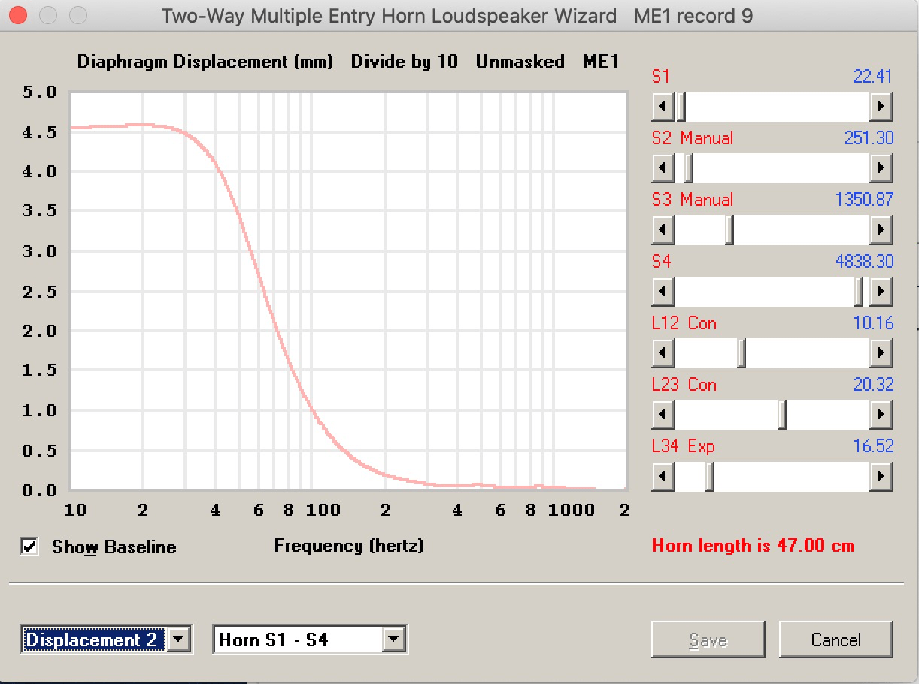The width and height of the screenshot is (919, 684).
Task: Click the S2 Manual slider thumb
Action: (x=688, y=168)
